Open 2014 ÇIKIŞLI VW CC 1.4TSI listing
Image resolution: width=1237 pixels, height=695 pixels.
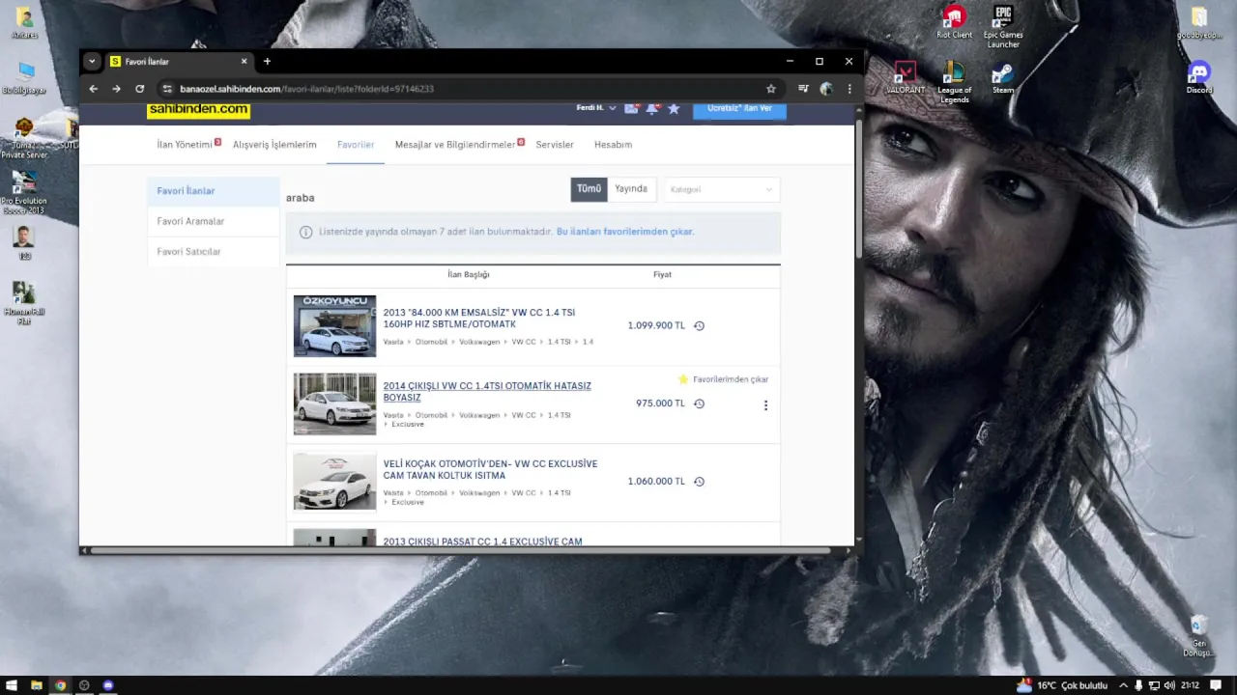coord(487,391)
